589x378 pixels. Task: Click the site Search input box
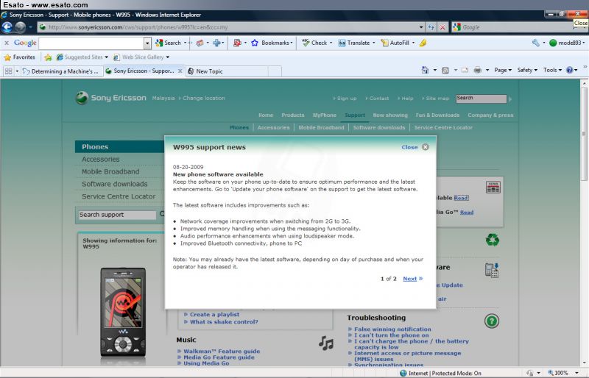pos(481,99)
